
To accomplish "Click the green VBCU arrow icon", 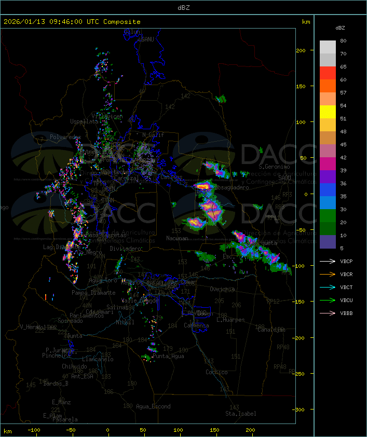I will click(x=328, y=300).
